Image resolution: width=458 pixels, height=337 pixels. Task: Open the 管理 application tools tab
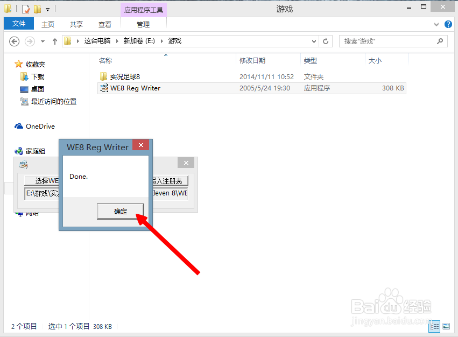[143, 24]
